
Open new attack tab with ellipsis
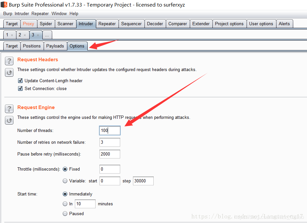47,35
